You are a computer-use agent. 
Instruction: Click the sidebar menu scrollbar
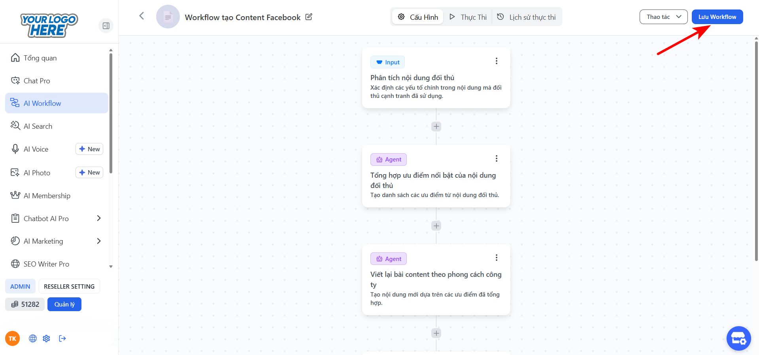111,115
